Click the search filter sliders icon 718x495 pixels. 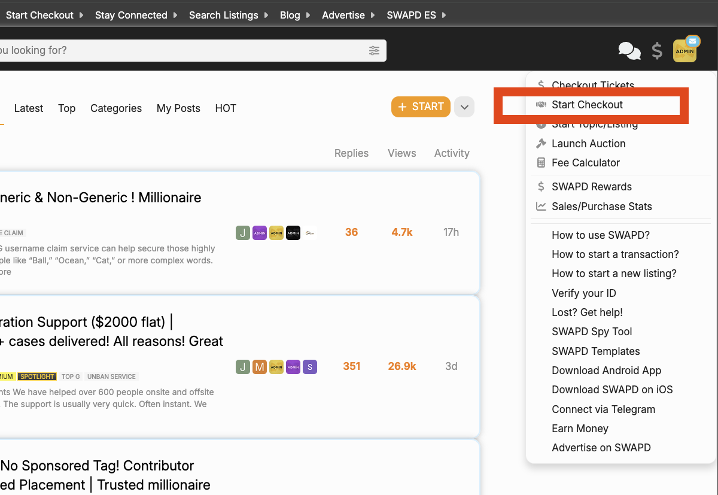[374, 50]
